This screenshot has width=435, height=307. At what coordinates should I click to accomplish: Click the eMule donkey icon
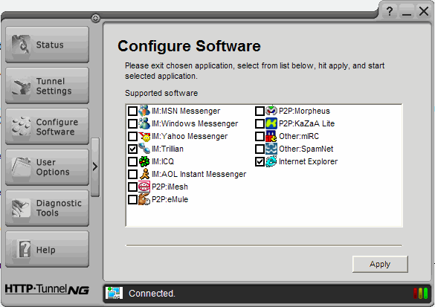pyautogui.click(x=144, y=199)
